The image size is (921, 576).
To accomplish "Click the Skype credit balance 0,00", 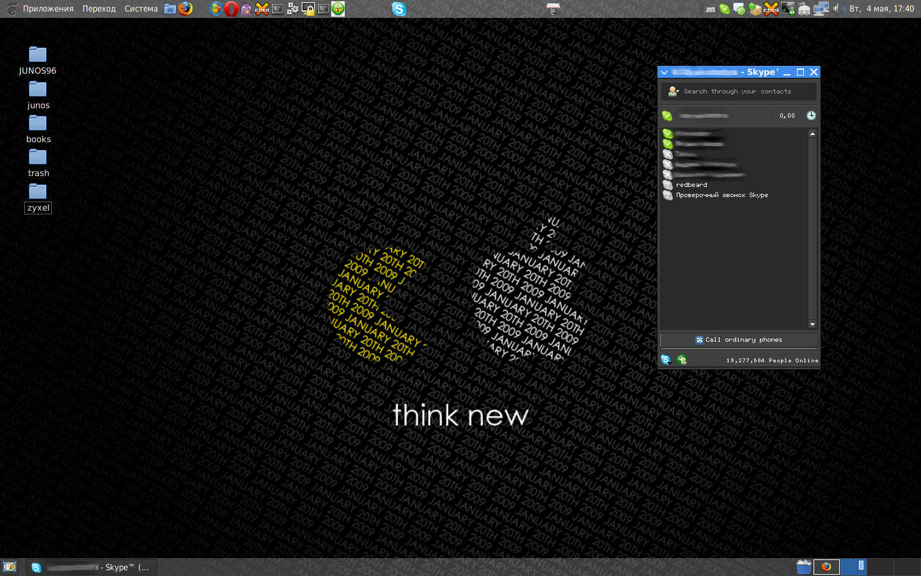I will [x=787, y=116].
